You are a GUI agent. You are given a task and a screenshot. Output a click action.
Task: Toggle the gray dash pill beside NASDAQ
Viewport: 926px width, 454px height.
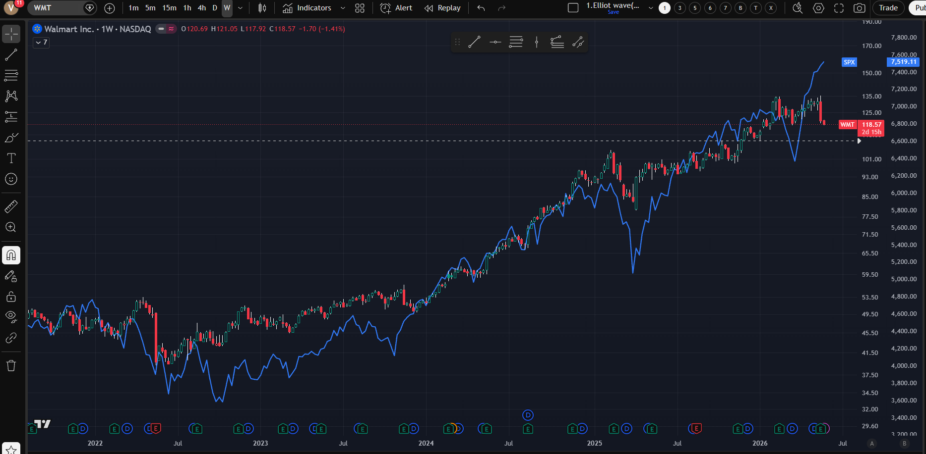(161, 29)
